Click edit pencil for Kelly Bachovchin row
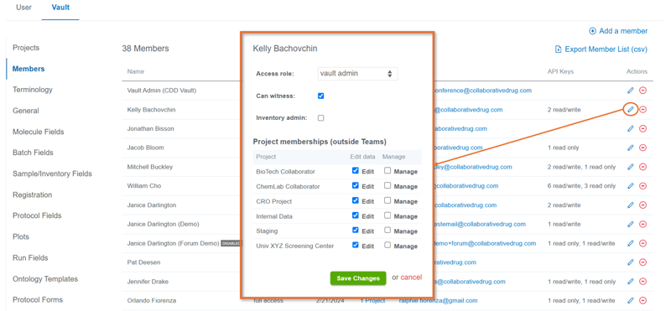 click(630, 110)
